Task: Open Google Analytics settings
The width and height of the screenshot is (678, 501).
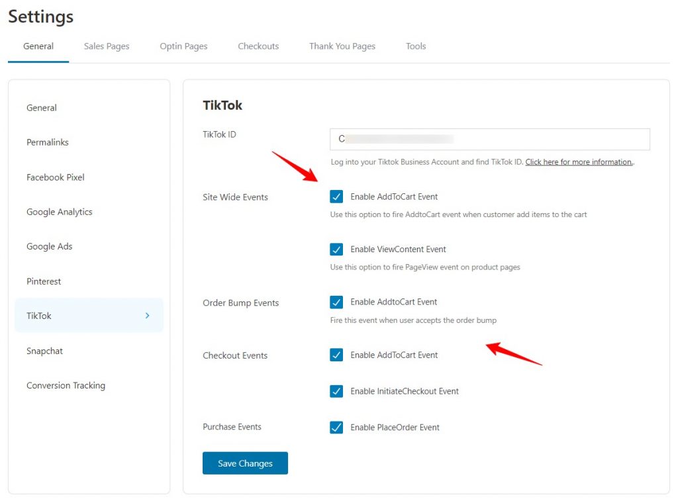Action: pyautogui.click(x=89, y=212)
